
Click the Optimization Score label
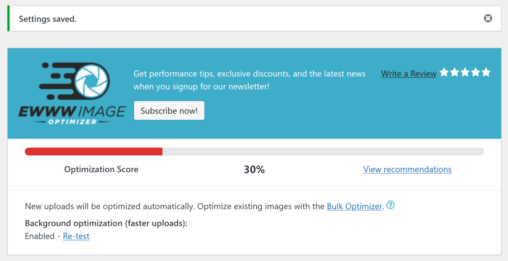(x=101, y=169)
